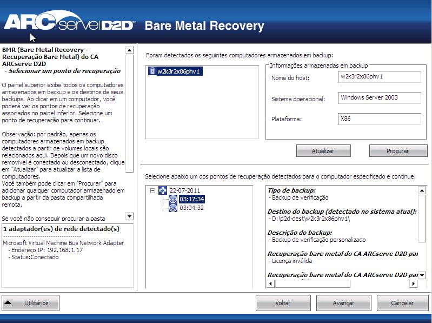Click the text 'Microsoft Virtual Machine Bus Network Adapter'
This screenshot has height=323, width=432.
63,243
